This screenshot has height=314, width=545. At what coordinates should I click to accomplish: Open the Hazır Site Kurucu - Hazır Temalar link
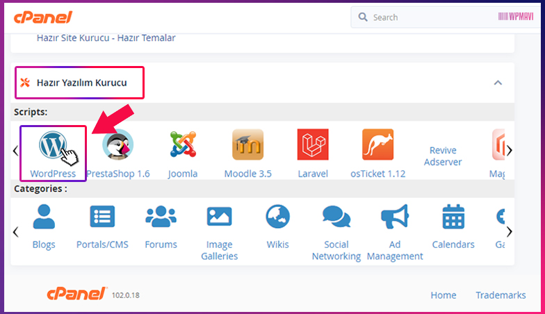click(x=106, y=38)
